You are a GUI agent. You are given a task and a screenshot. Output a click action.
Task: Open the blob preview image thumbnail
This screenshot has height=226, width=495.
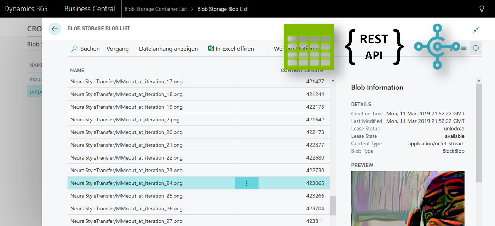point(408,198)
